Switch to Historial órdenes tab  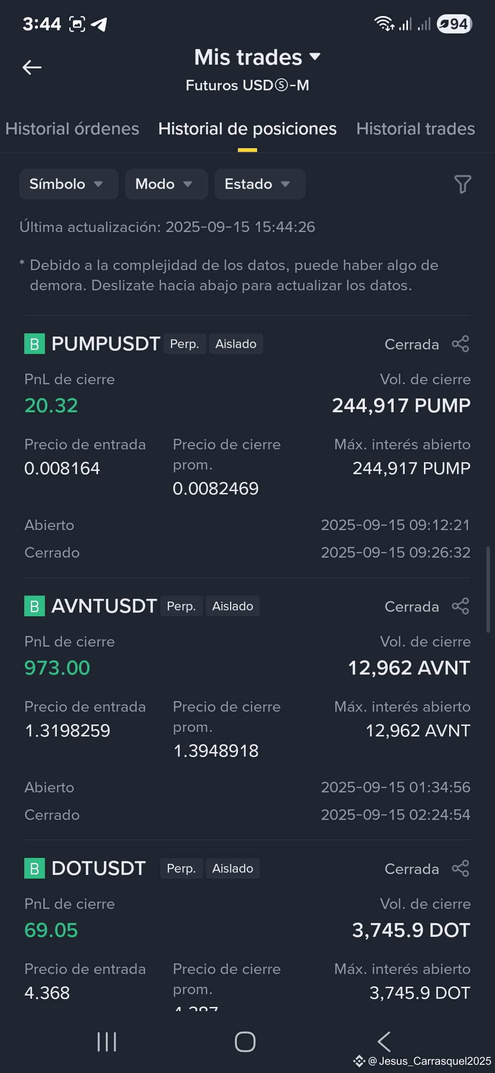tap(72, 129)
